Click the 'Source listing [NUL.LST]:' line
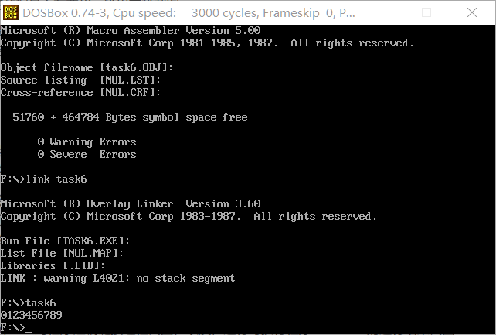Image resolution: width=496 pixels, height=335 pixels. pos(81,80)
